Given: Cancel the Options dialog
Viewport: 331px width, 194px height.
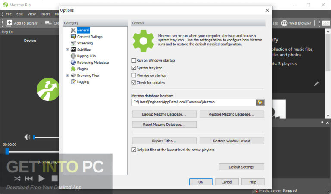Looking at the screenshot, I should [227, 182].
